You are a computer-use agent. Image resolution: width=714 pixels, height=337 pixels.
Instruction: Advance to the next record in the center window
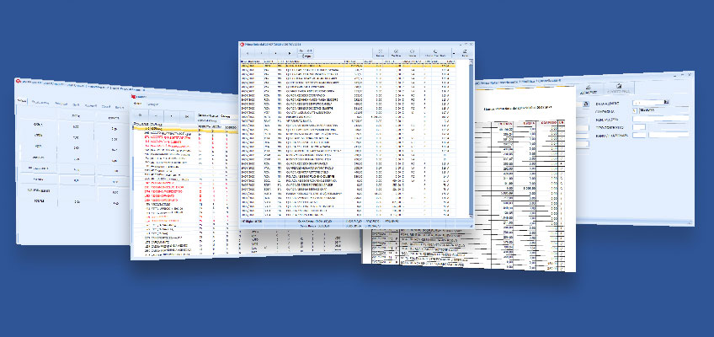(x=275, y=52)
